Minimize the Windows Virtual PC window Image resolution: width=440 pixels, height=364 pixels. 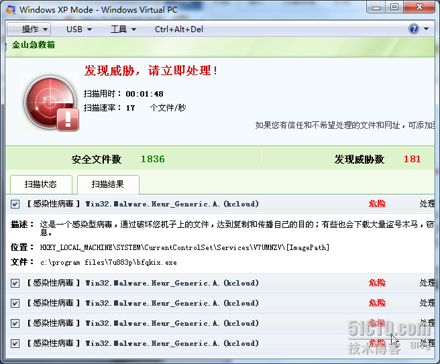376,7
